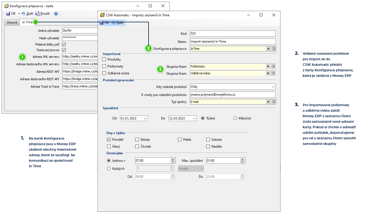Select the Každých radio button
The image size is (365, 214).
pos(109,169)
